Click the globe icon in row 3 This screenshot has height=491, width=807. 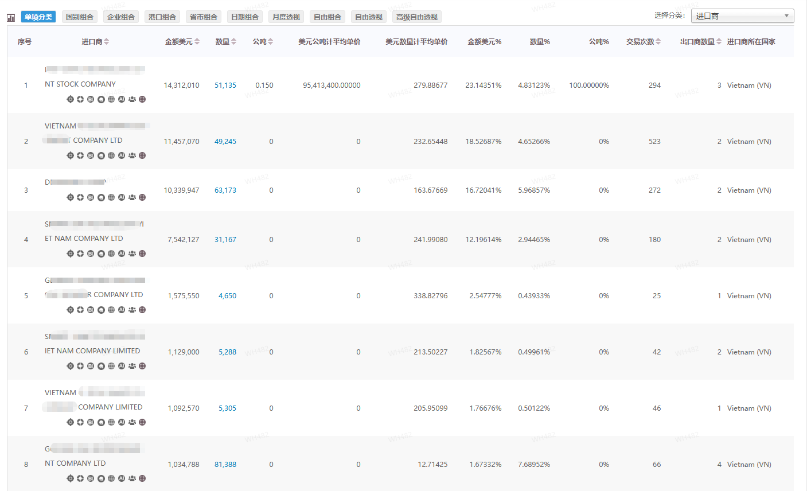pyautogui.click(x=111, y=197)
